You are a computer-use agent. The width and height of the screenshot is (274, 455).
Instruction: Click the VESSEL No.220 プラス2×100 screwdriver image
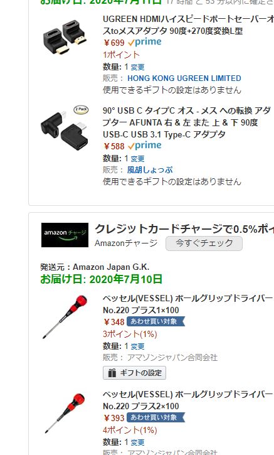[x=65, y=413]
